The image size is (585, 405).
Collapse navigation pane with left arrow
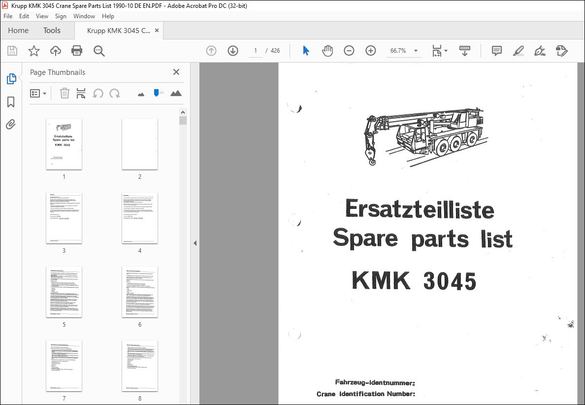[x=195, y=243]
